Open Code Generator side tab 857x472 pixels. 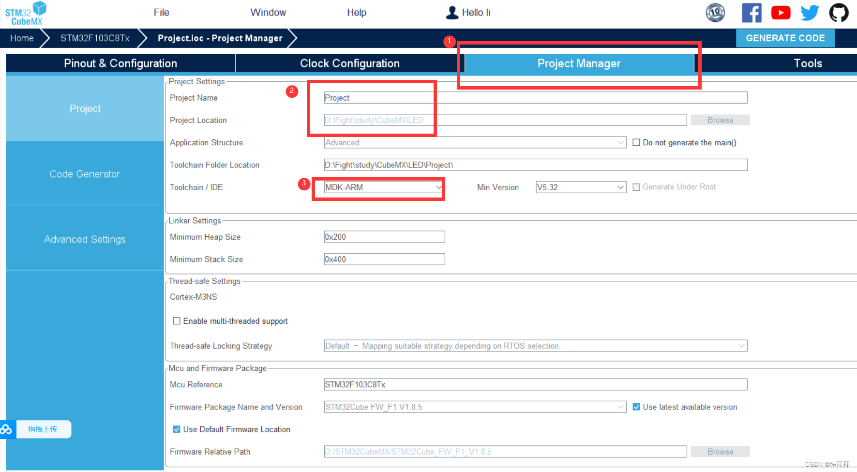85,174
